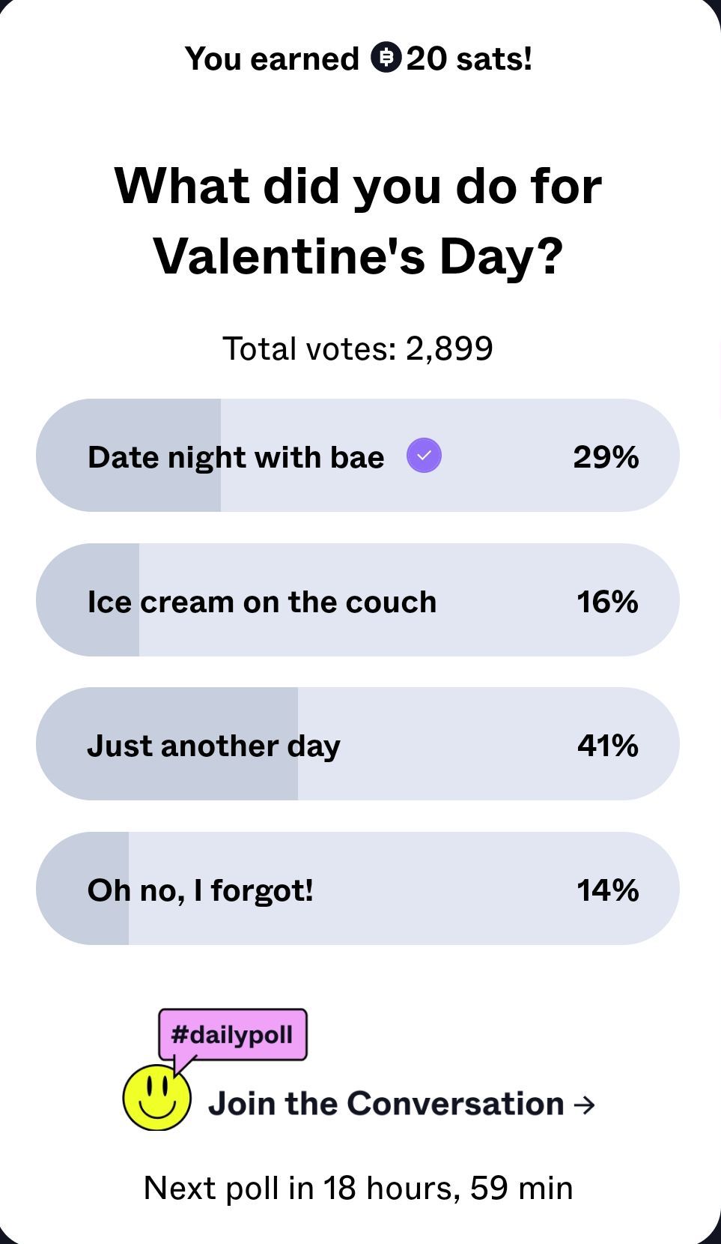Screen dimensions: 721x1244
Task: Select the "Date night with bae" option
Action: (236, 457)
